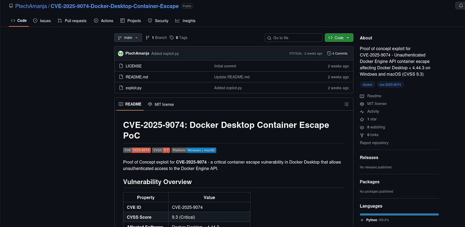Focus the Go to file search field

pyautogui.click(x=294, y=38)
